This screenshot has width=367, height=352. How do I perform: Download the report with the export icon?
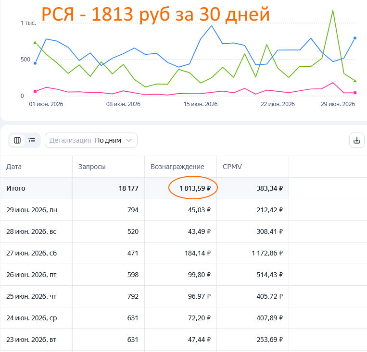(357, 140)
